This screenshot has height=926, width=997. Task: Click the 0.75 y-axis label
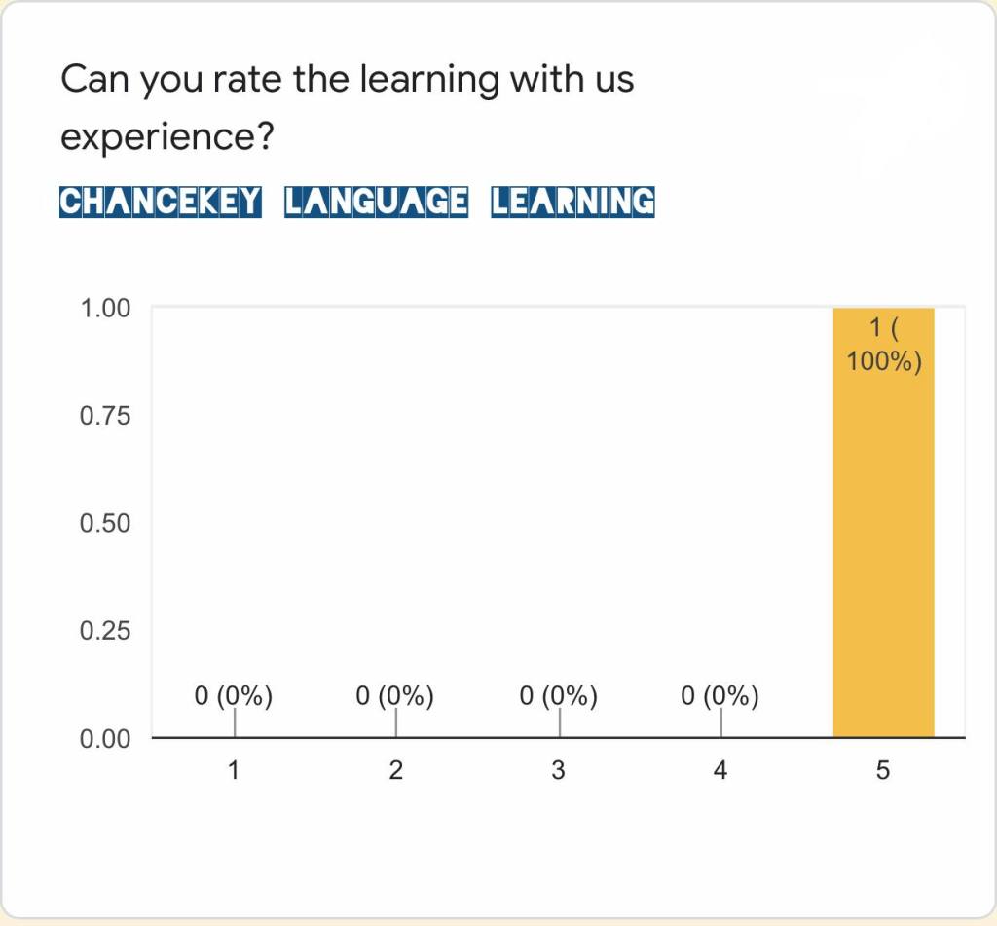104,416
